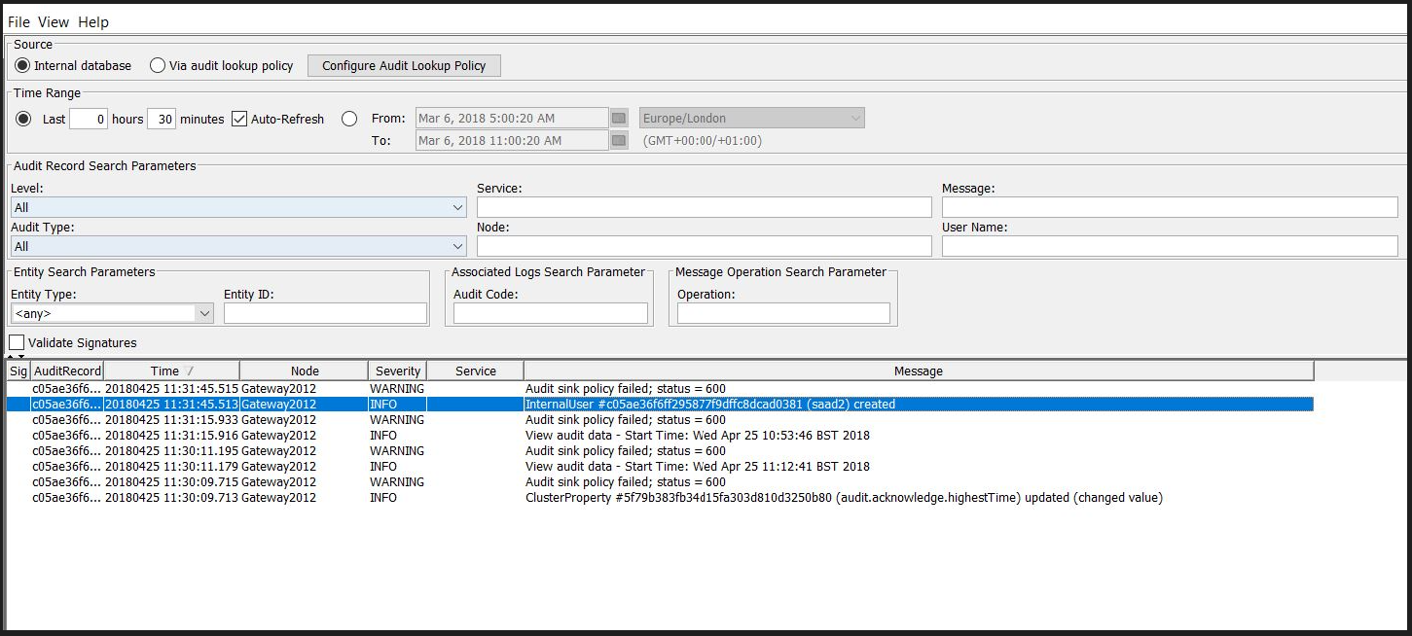Click the Audit Code input field
This screenshot has height=636, width=1412.
[x=550, y=313]
